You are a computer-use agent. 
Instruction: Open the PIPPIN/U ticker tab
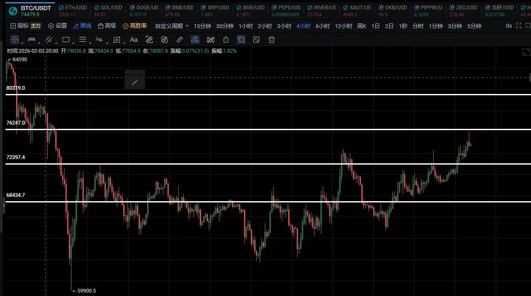(428, 11)
